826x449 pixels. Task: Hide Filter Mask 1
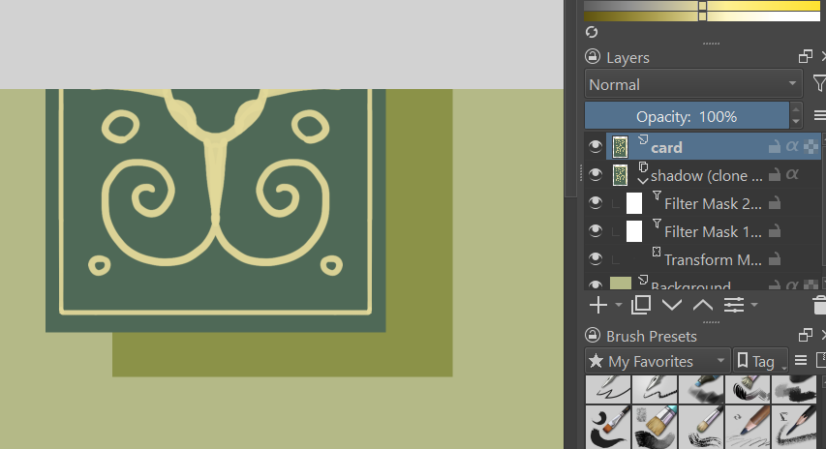coord(596,230)
